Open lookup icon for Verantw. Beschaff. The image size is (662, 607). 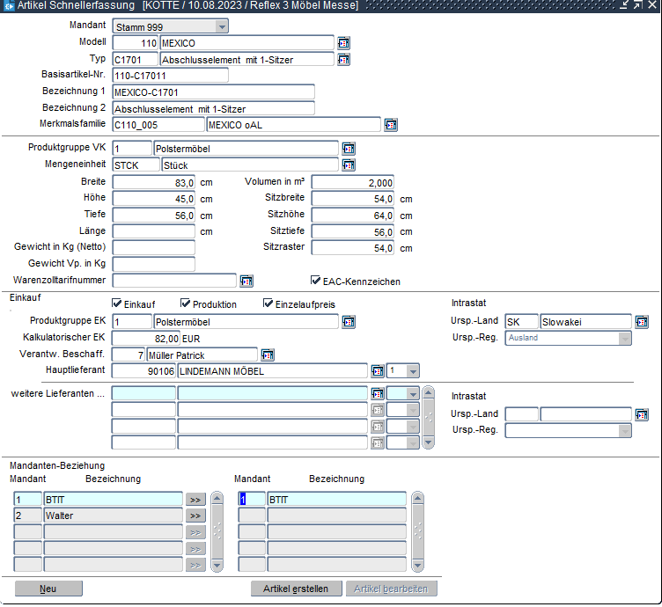268,355
